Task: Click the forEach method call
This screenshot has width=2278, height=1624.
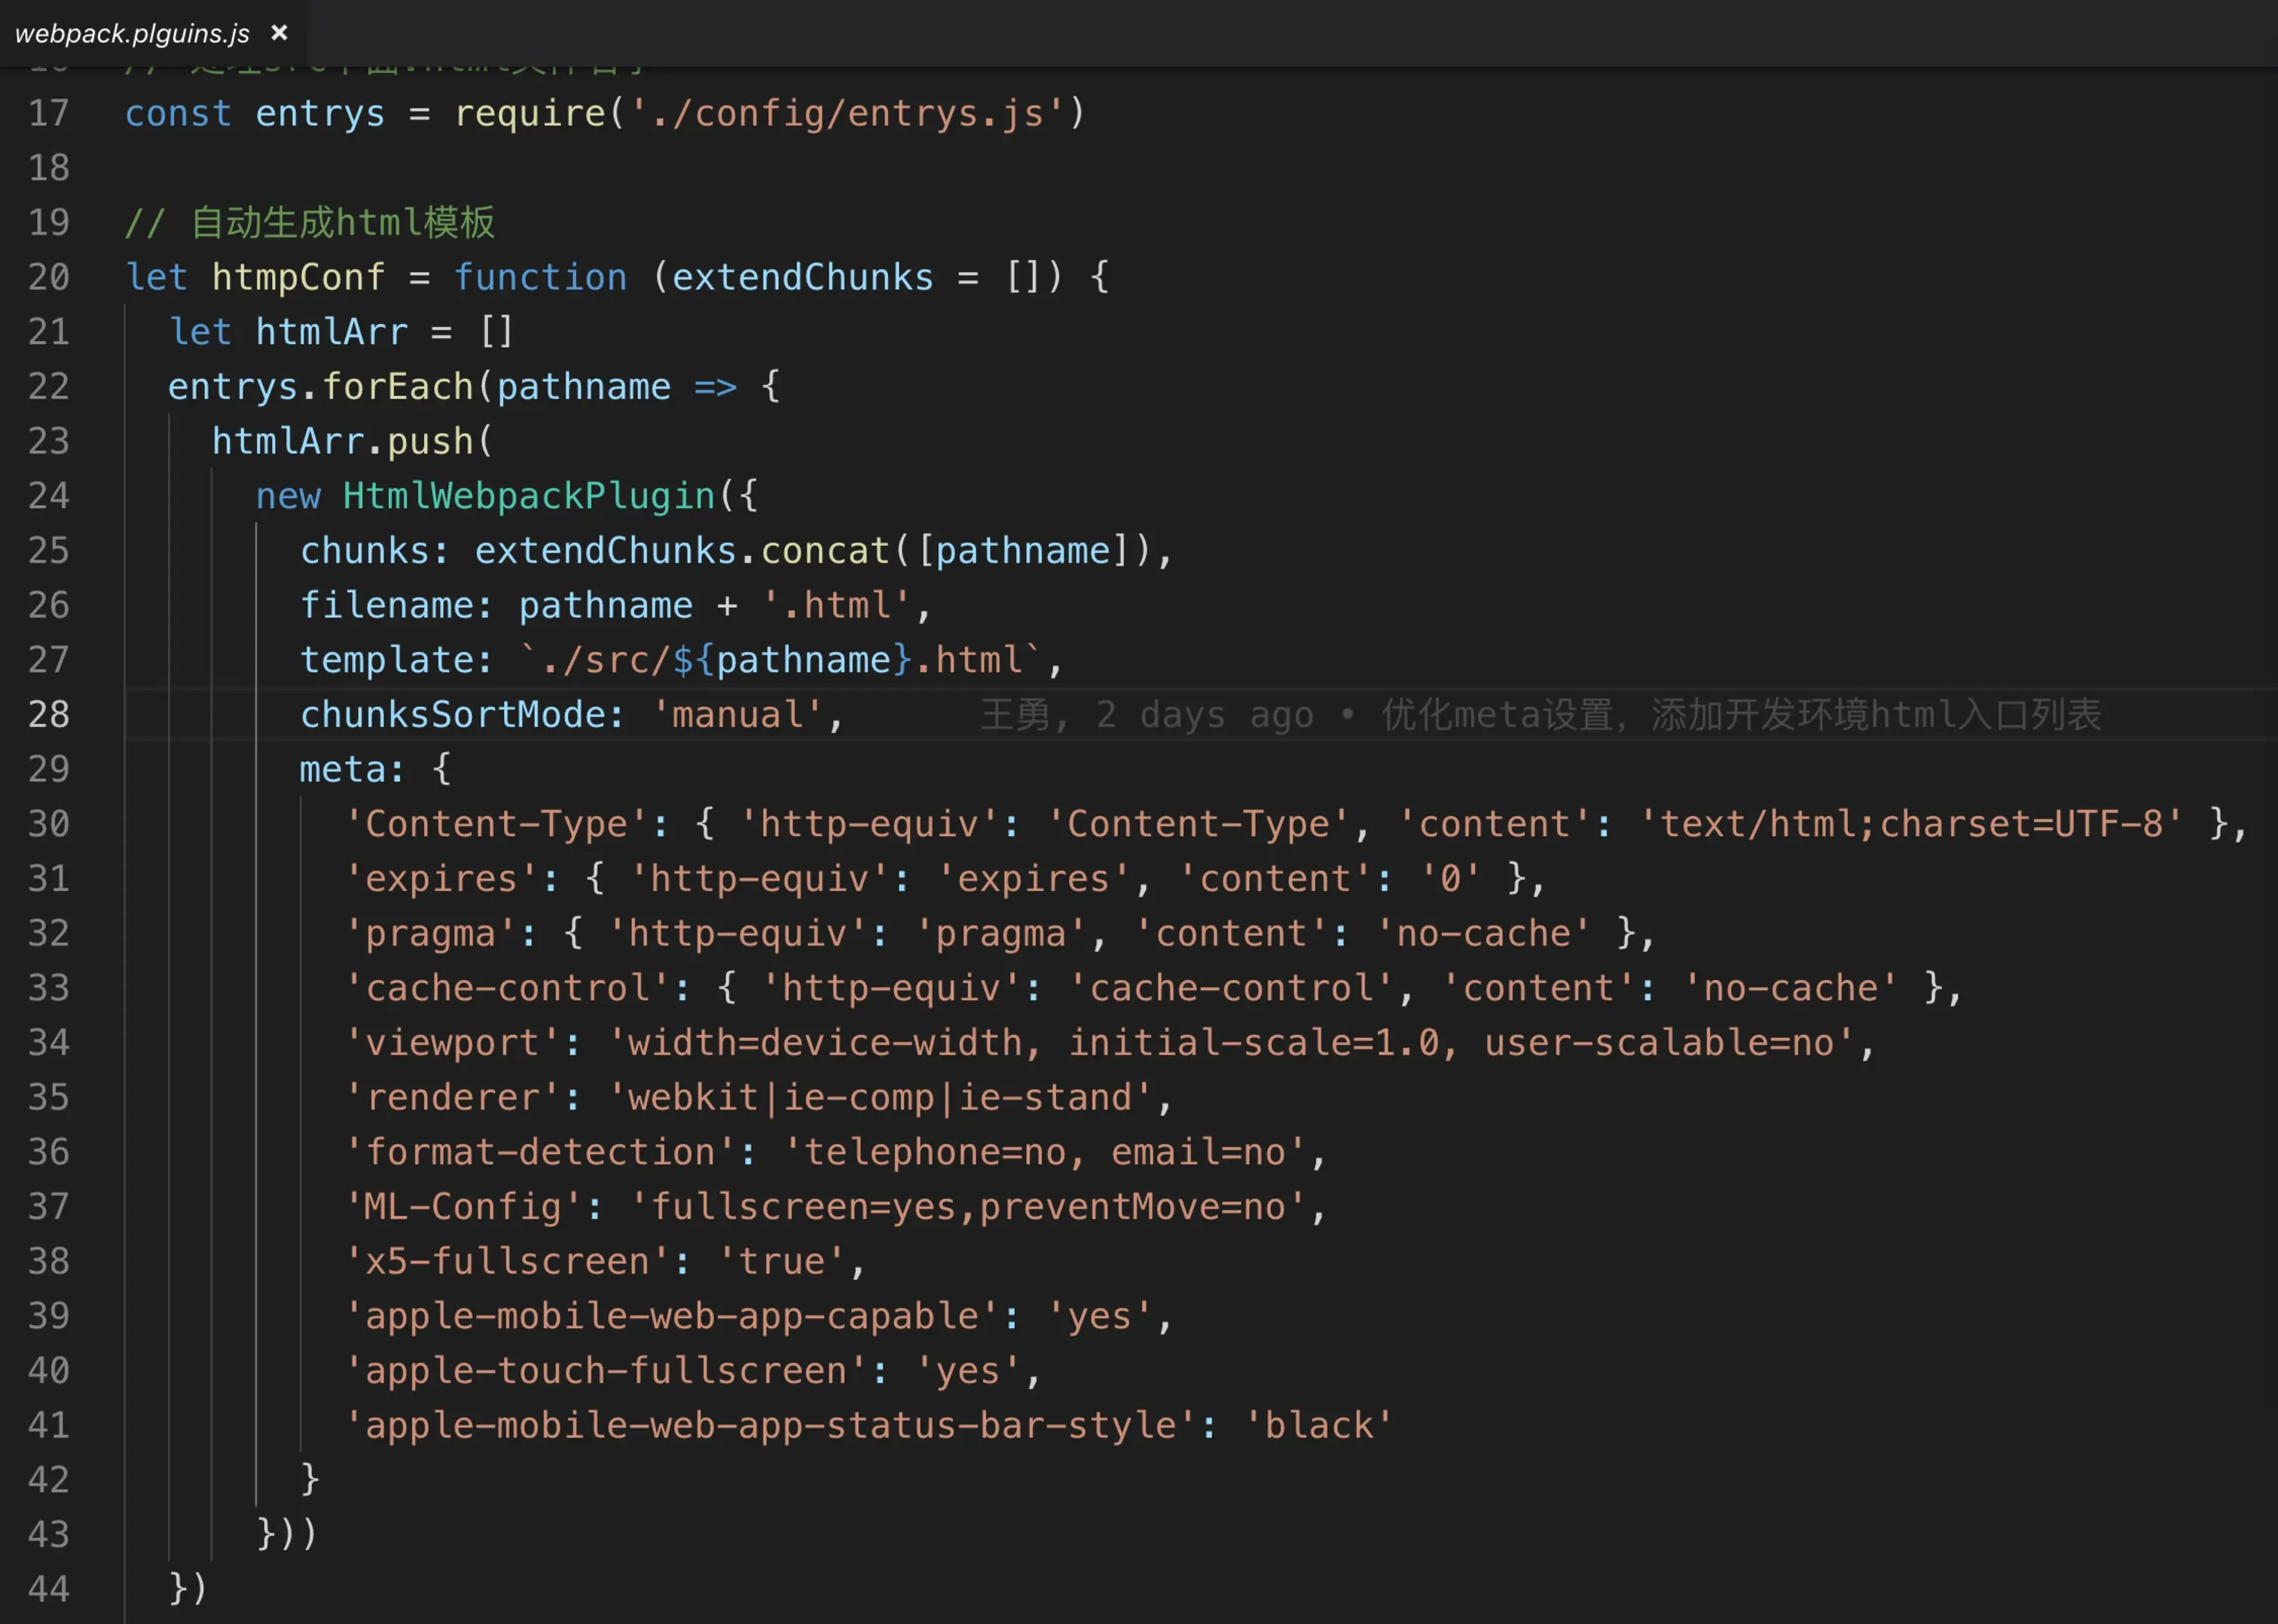Action: tap(397, 387)
